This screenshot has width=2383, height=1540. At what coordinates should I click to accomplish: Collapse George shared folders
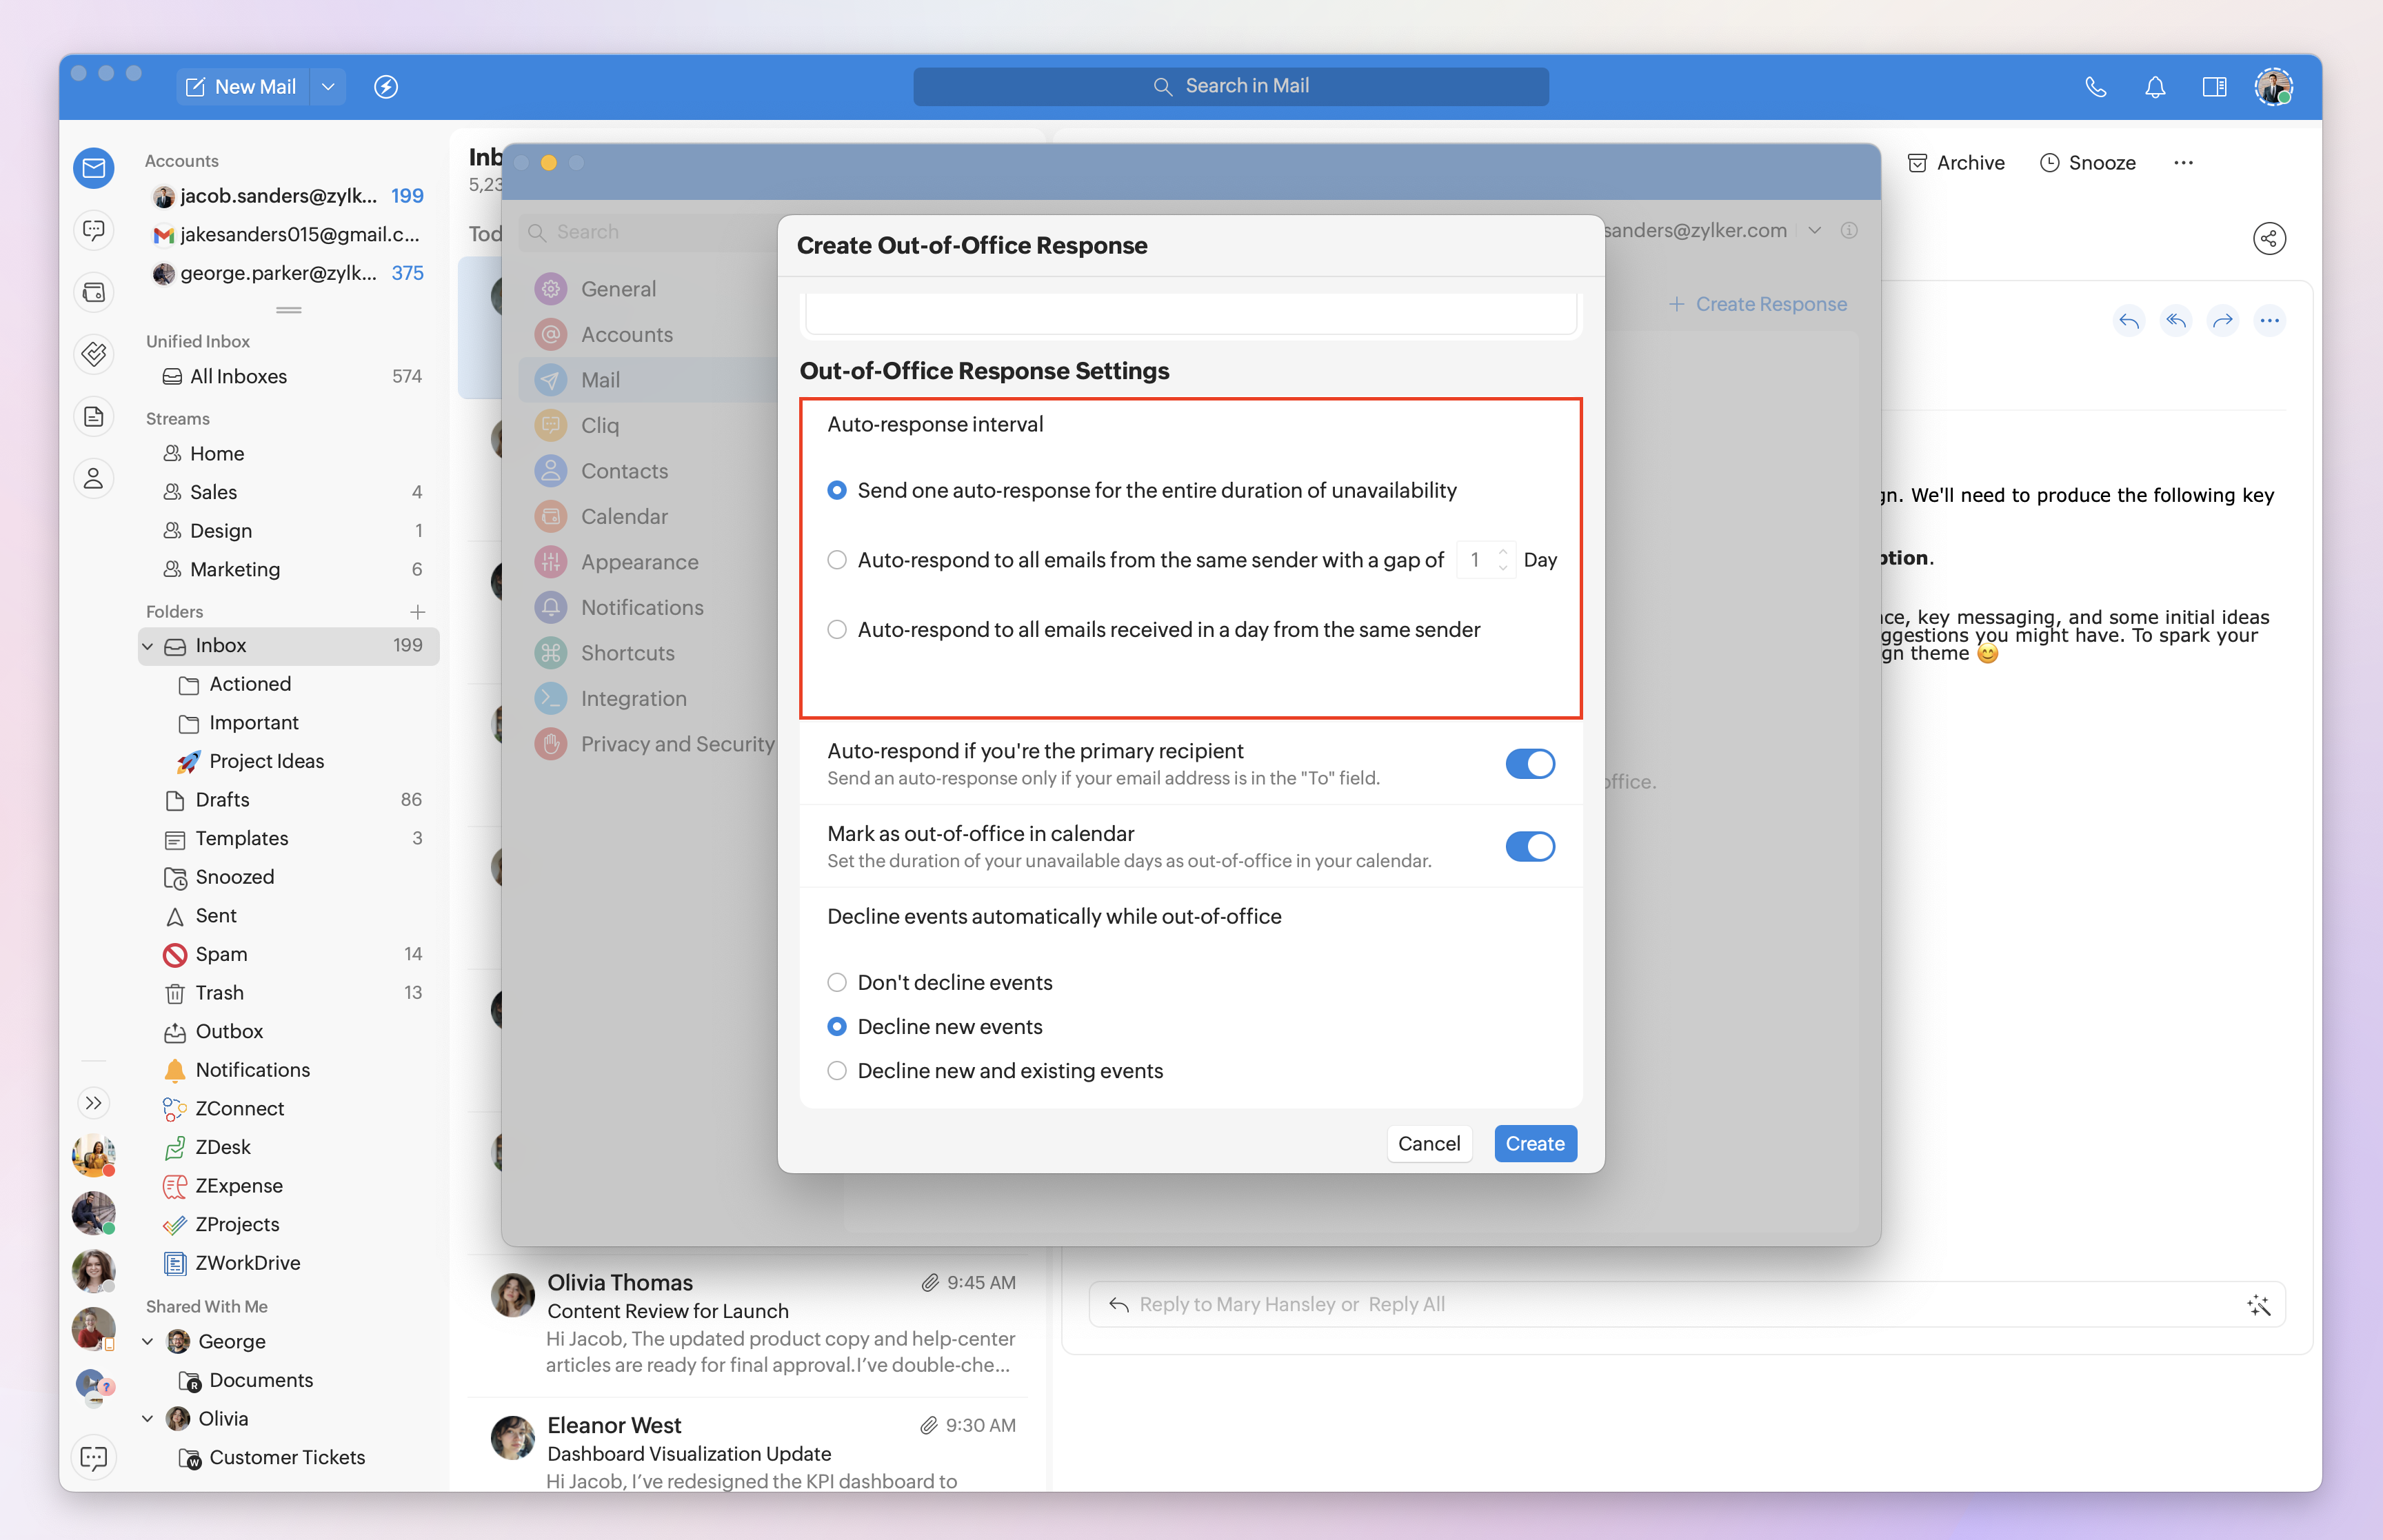[148, 1341]
